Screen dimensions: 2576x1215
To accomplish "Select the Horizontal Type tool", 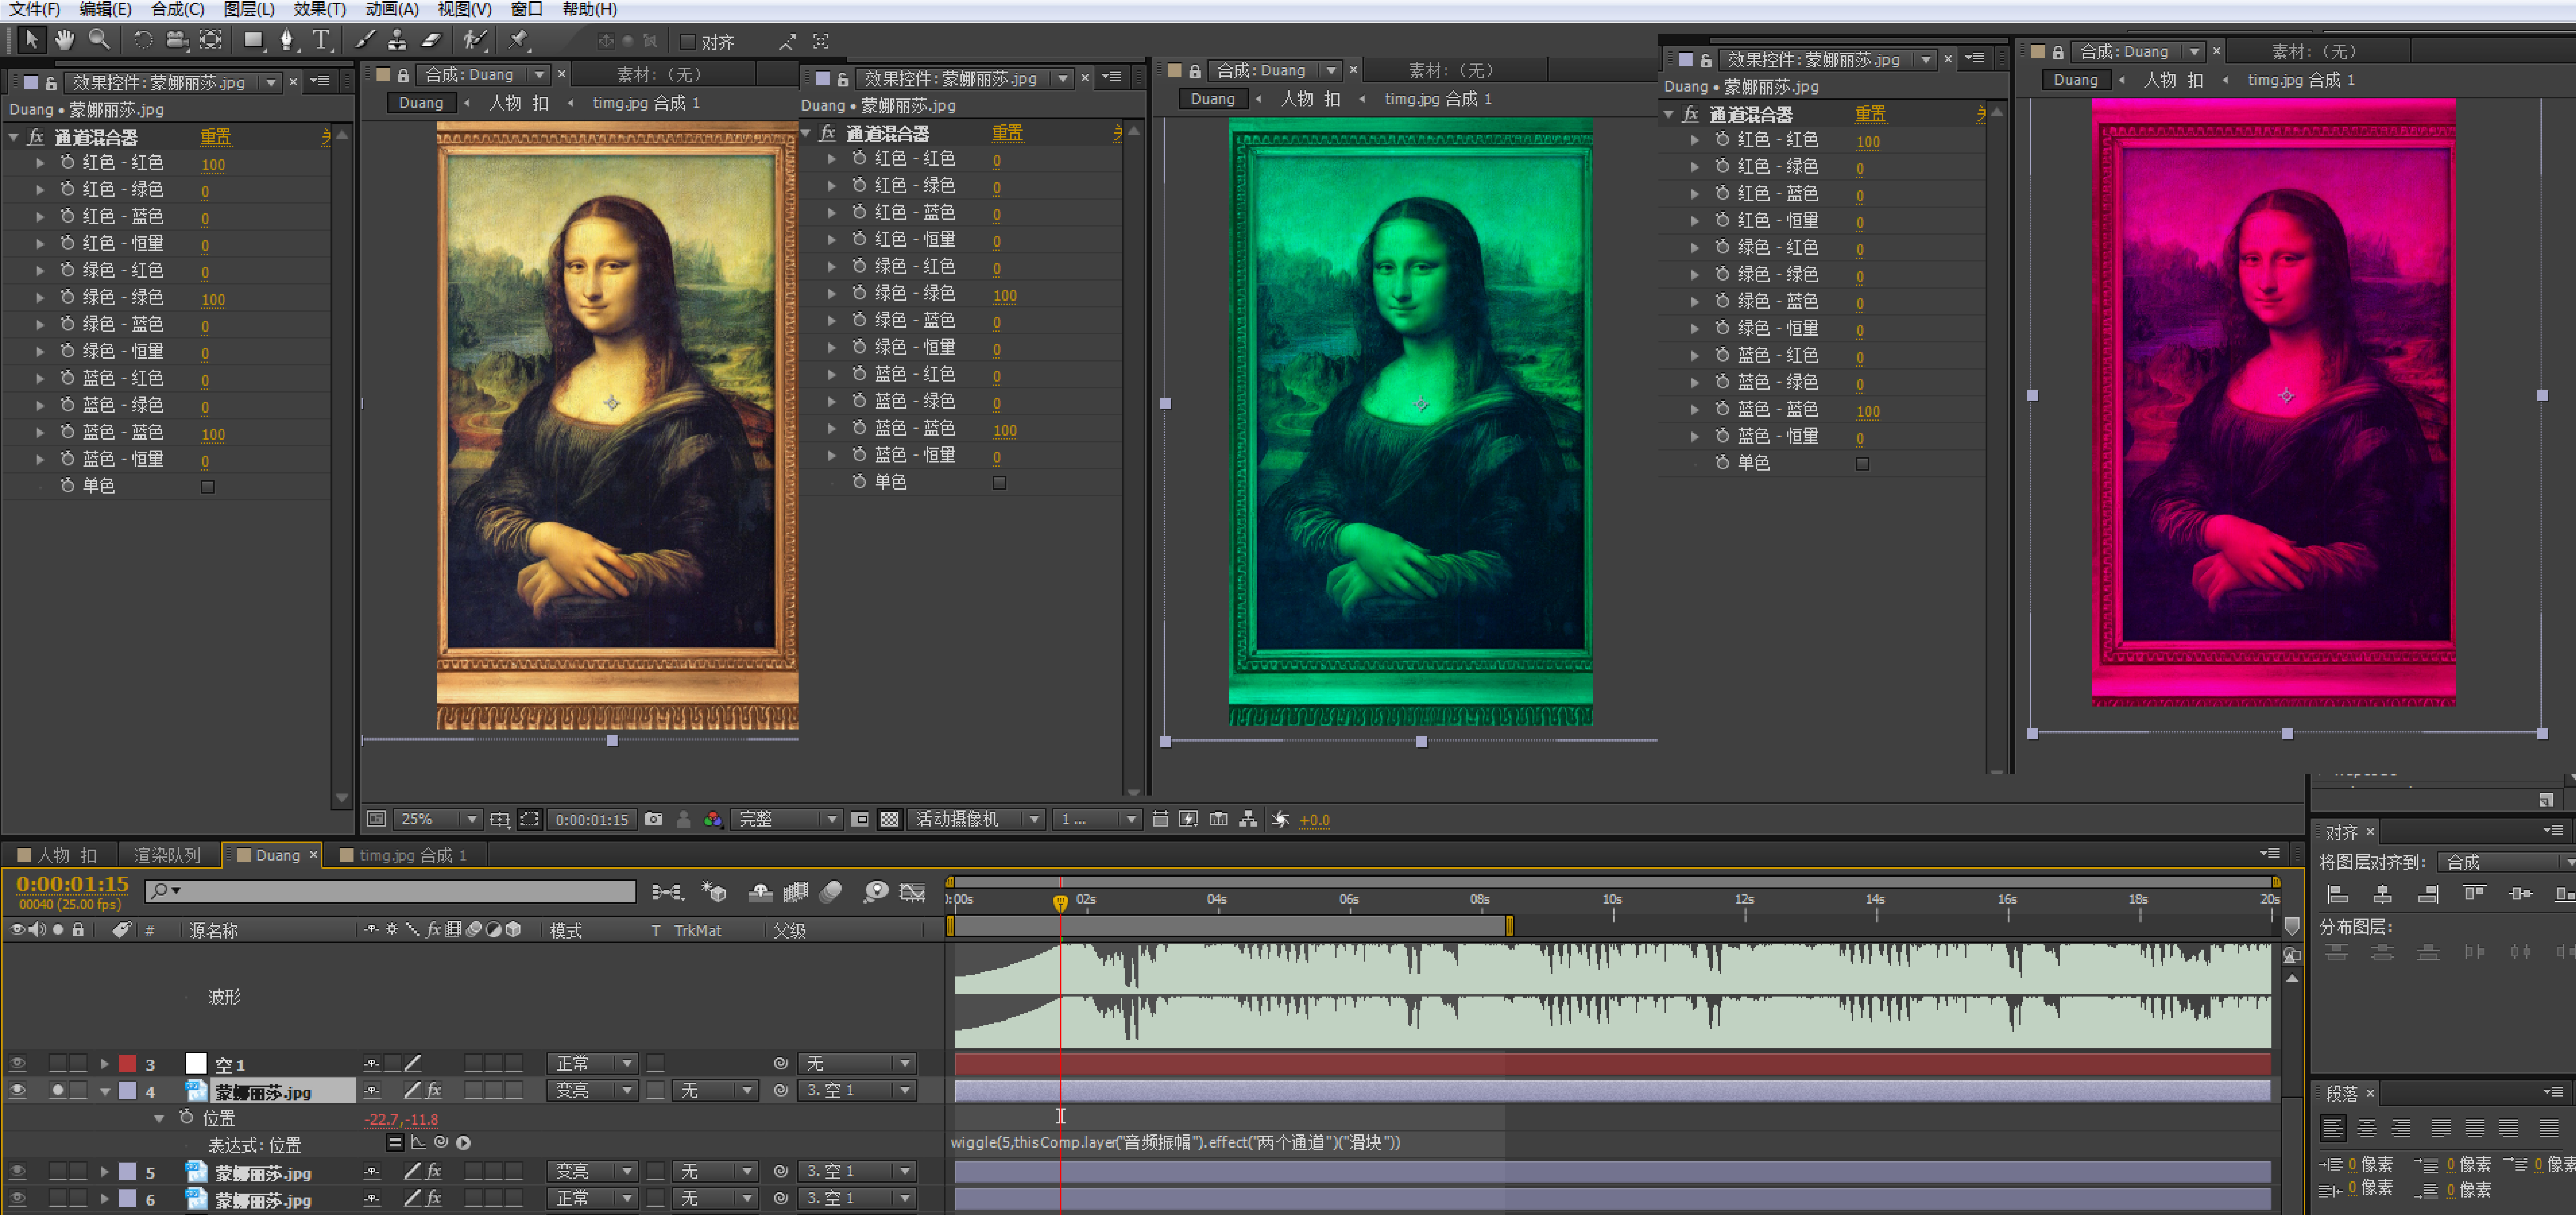I will pos(321,40).
